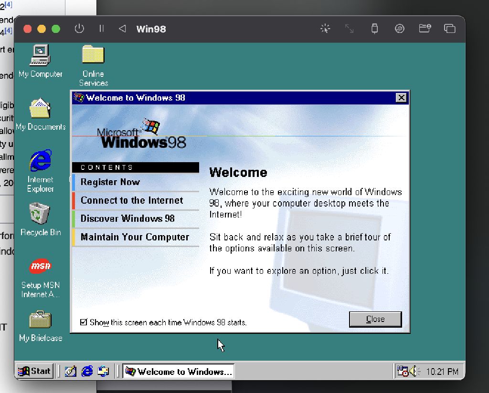Open Setup MSN Internet Access icon
Image resolution: width=489 pixels, height=393 pixels.
(40, 267)
